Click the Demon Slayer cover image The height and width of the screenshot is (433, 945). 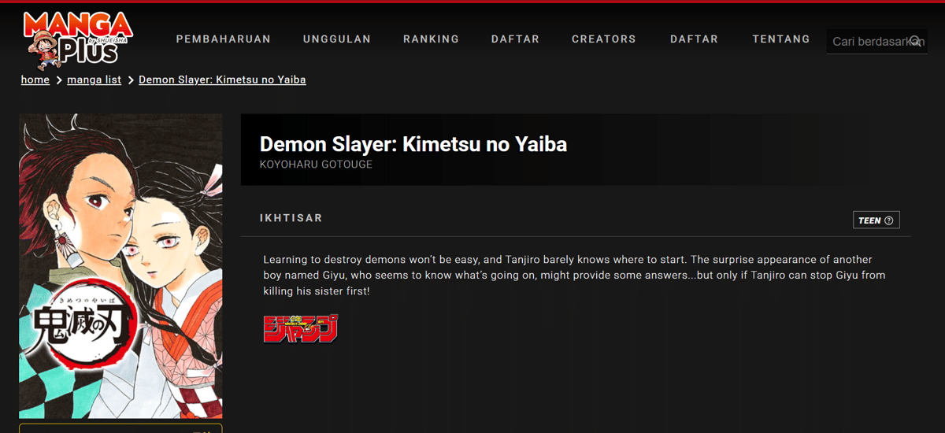coord(120,266)
